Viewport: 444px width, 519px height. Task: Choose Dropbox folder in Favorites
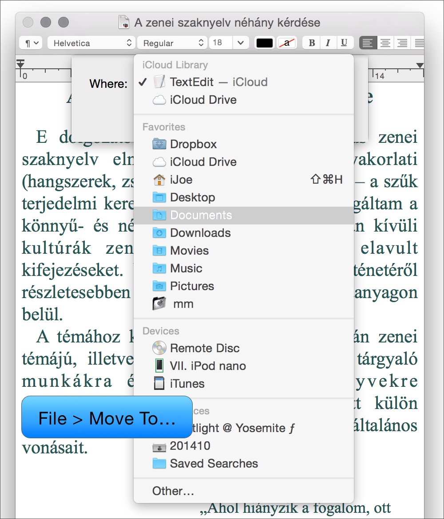pos(244,144)
